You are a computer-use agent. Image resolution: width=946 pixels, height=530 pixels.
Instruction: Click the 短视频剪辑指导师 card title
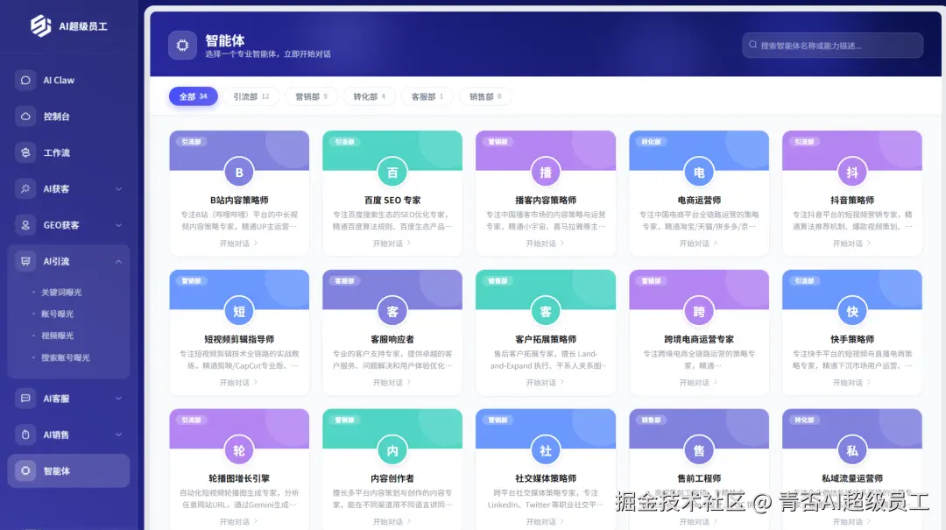pyautogui.click(x=239, y=339)
